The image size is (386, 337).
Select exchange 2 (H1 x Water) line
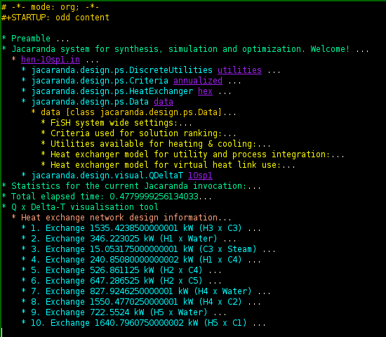click(x=128, y=239)
